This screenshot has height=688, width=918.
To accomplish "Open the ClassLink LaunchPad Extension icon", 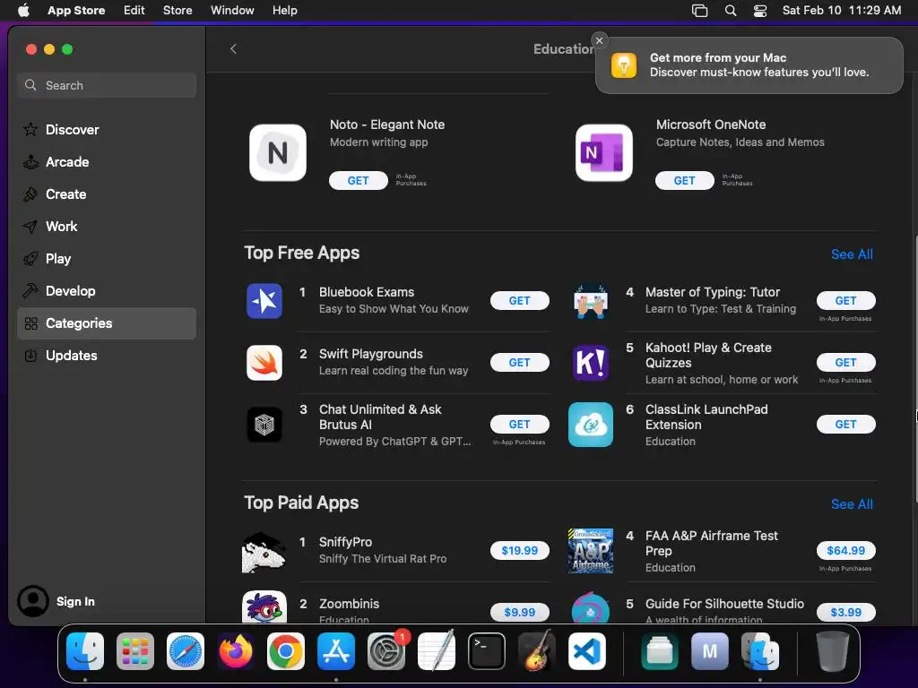I will click(x=590, y=425).
